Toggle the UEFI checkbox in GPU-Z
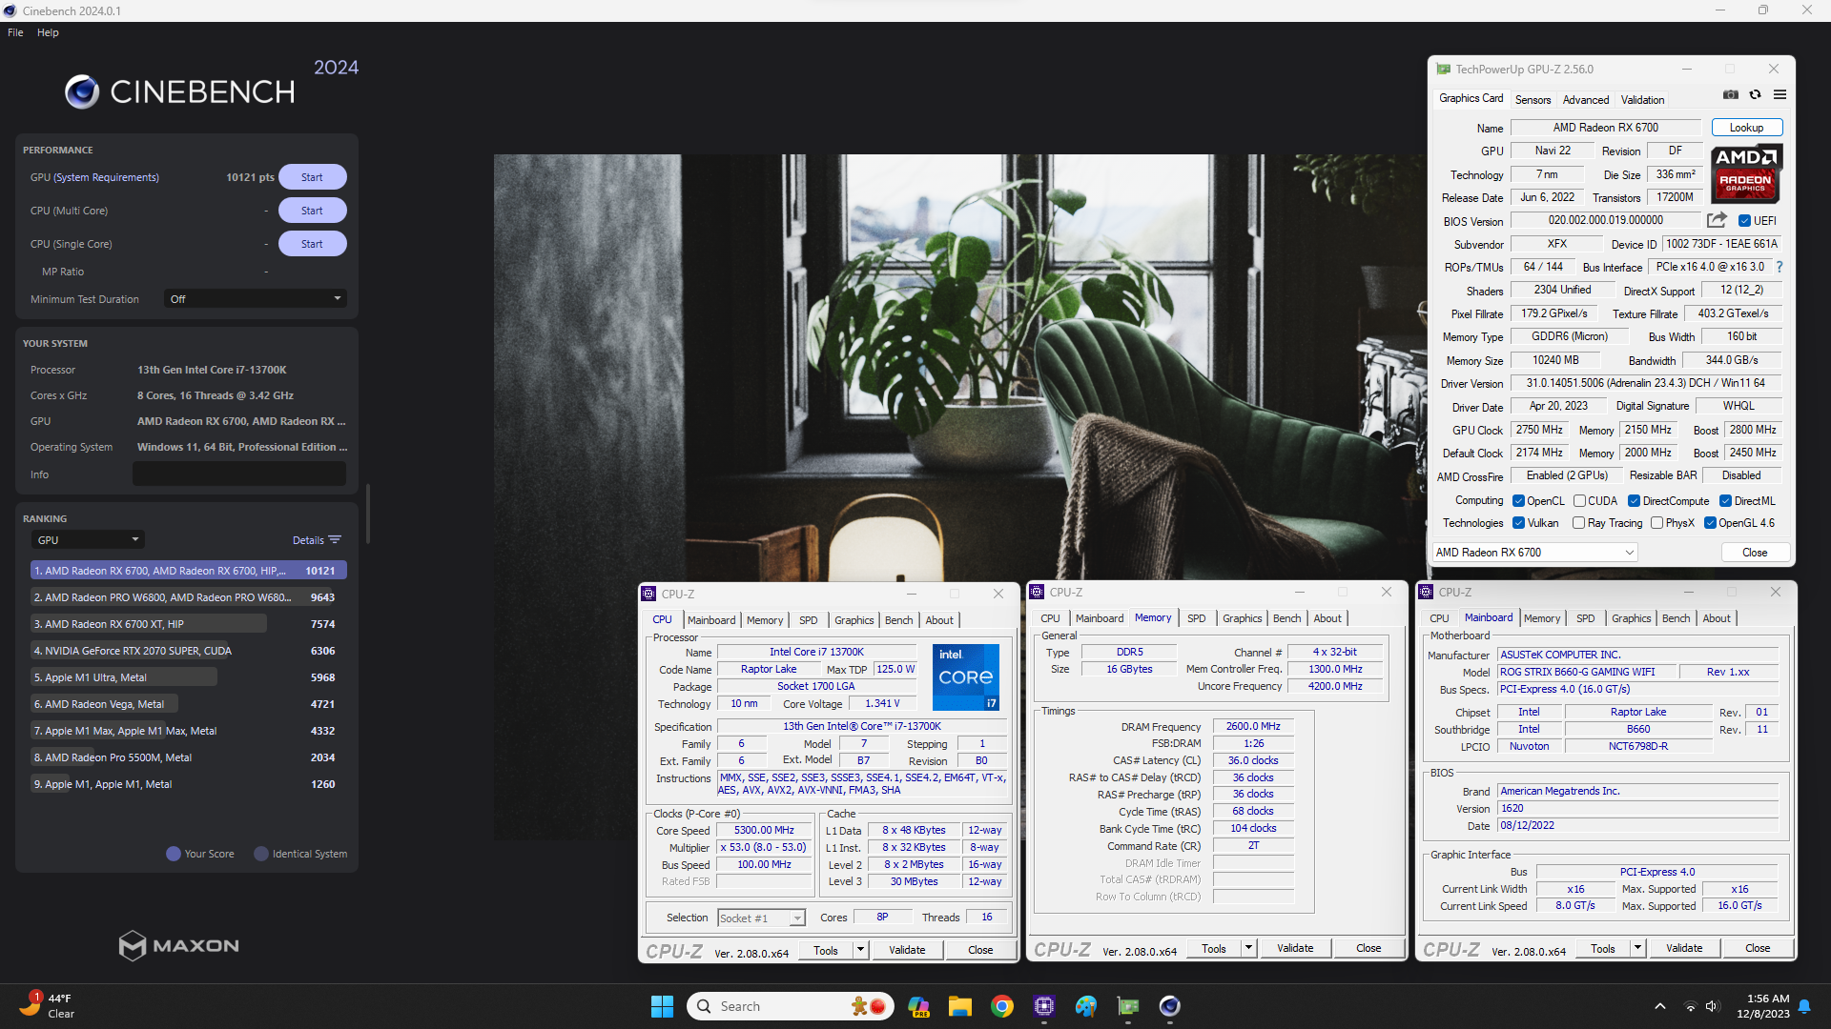The height and width of the screenshot is (1029, 1831). tap(1744, 221)
